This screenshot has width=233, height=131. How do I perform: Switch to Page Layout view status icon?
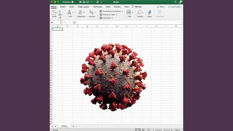click(143, 130)
